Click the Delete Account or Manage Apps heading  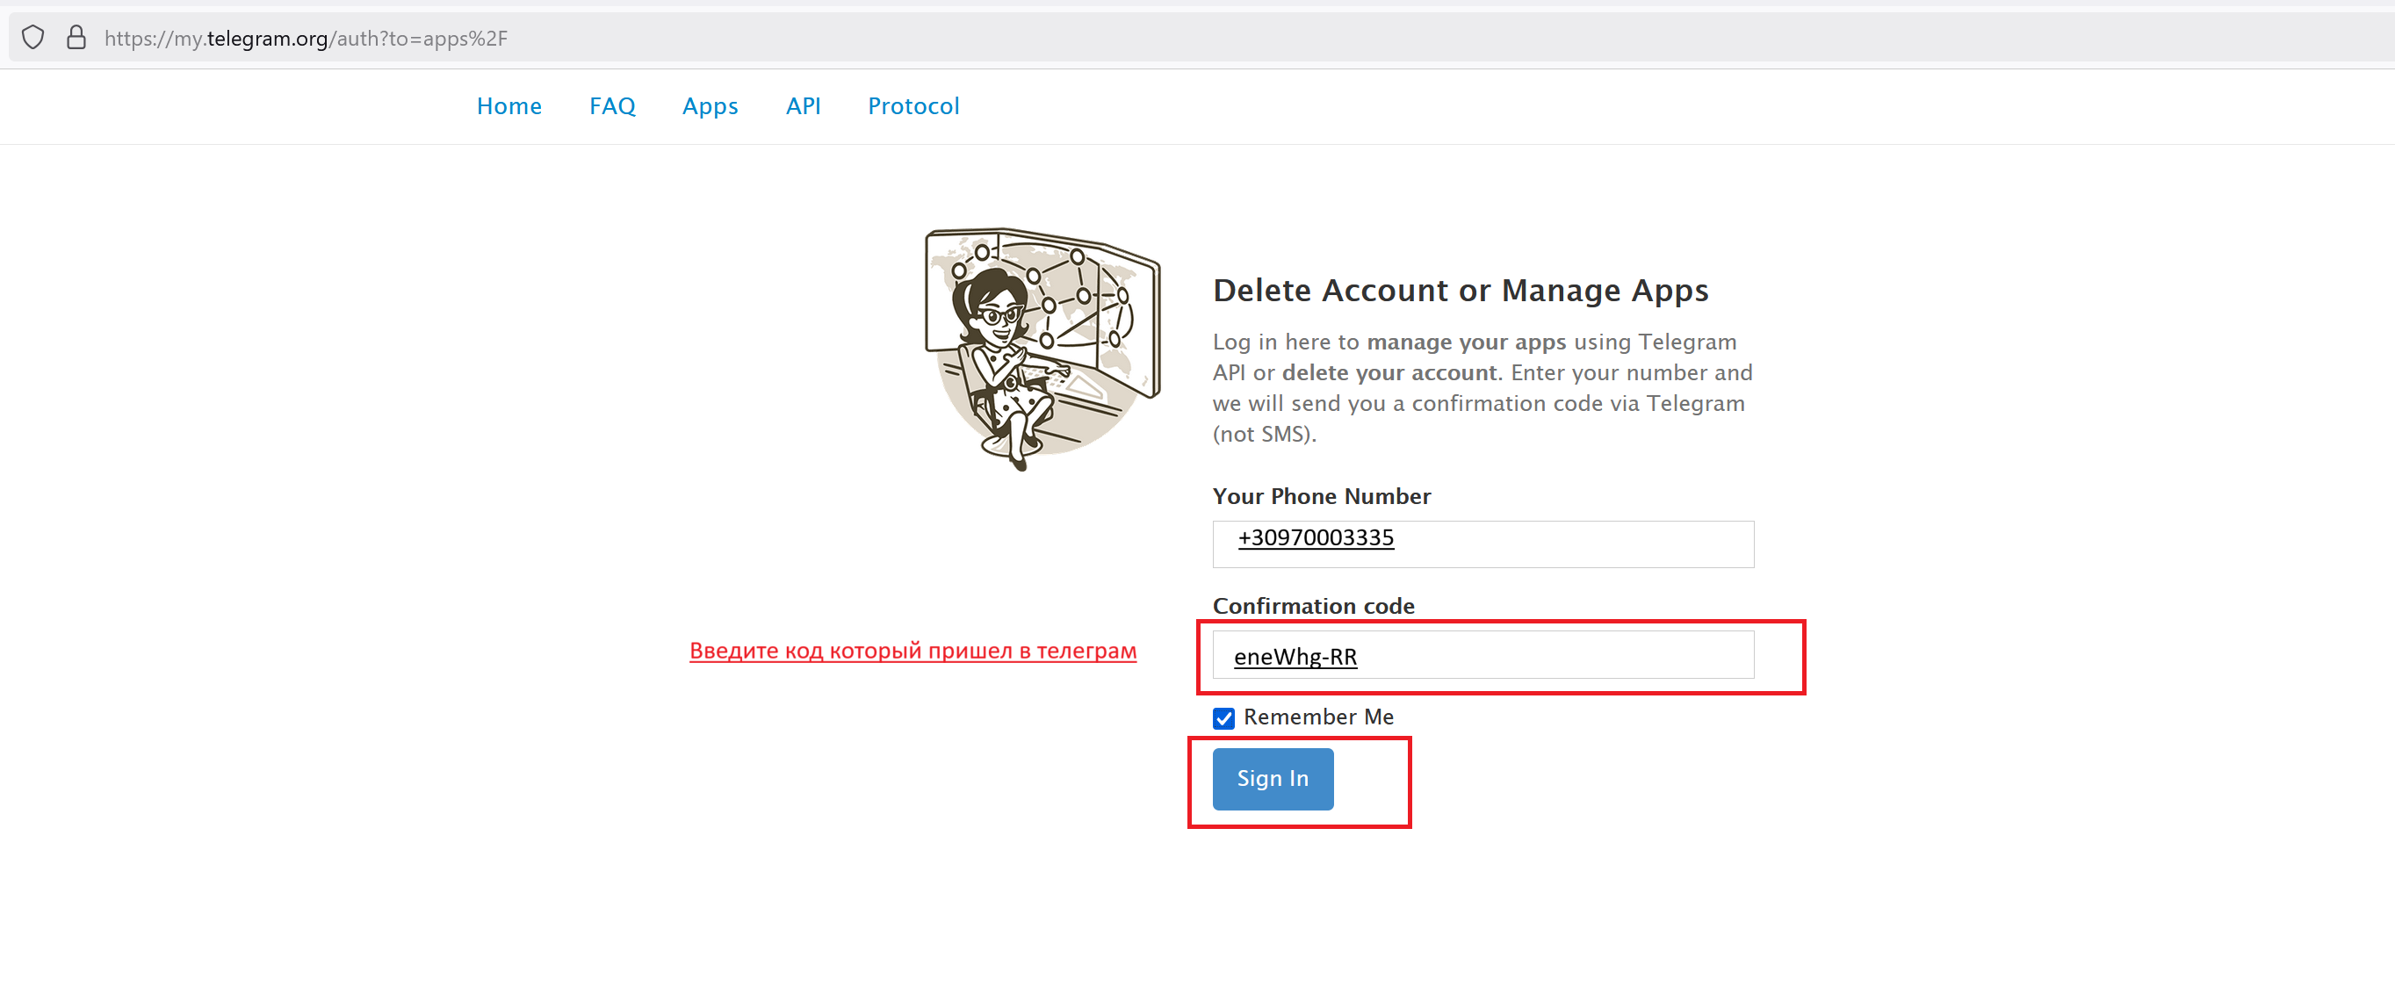pyautogui.click(x=1460, y=290)
